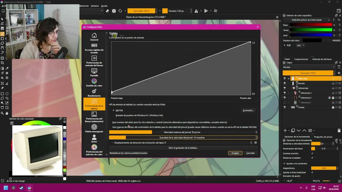This screenshot has width=342, height=192.
Task: Show the referencia 1 layer
Action: click(x=285, y=103)
